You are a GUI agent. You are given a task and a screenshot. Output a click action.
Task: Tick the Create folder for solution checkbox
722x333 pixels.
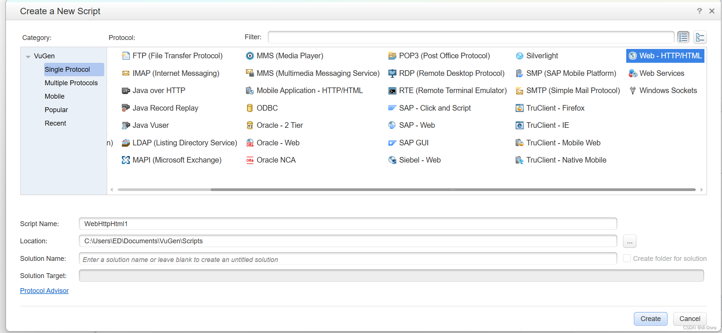[x=627, y=258]
